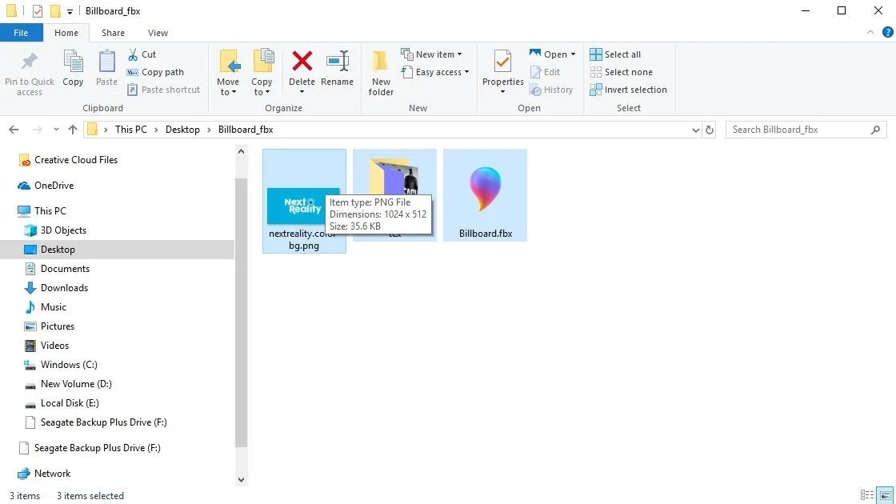This screenshot has width=896, height=504.
Task: Select This PC in the navigation pane
Action: click(x=42, y=211)
